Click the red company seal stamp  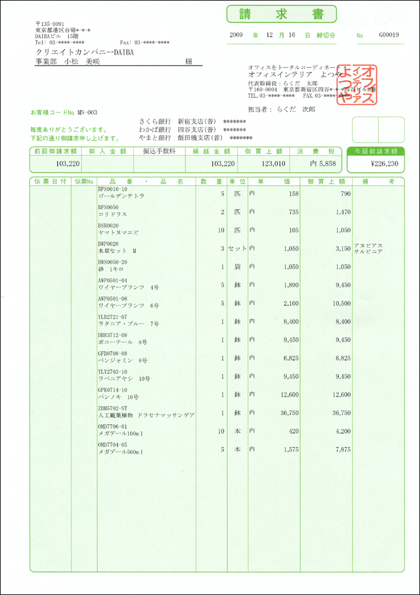(358, 84)
